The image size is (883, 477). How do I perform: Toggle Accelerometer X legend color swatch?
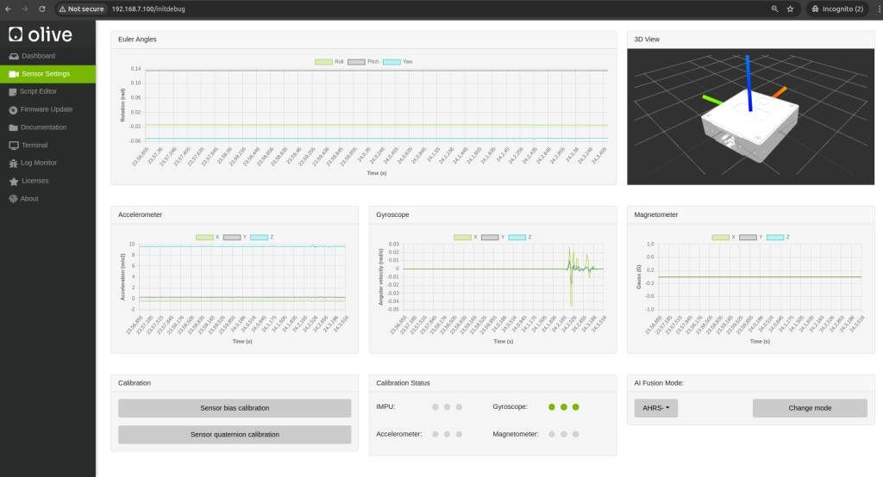point(204,237)
